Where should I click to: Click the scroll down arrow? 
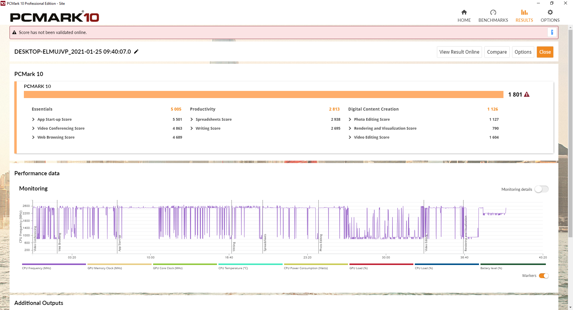pos(570,307)
